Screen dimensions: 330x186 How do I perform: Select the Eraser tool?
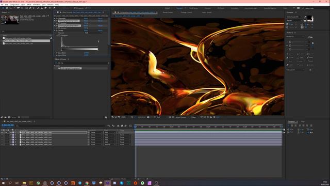point(45,8)
